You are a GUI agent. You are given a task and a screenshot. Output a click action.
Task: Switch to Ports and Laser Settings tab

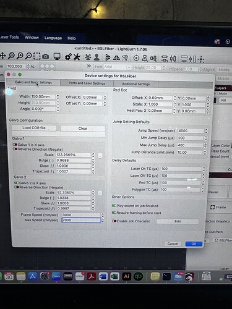(x=87, y=83)
